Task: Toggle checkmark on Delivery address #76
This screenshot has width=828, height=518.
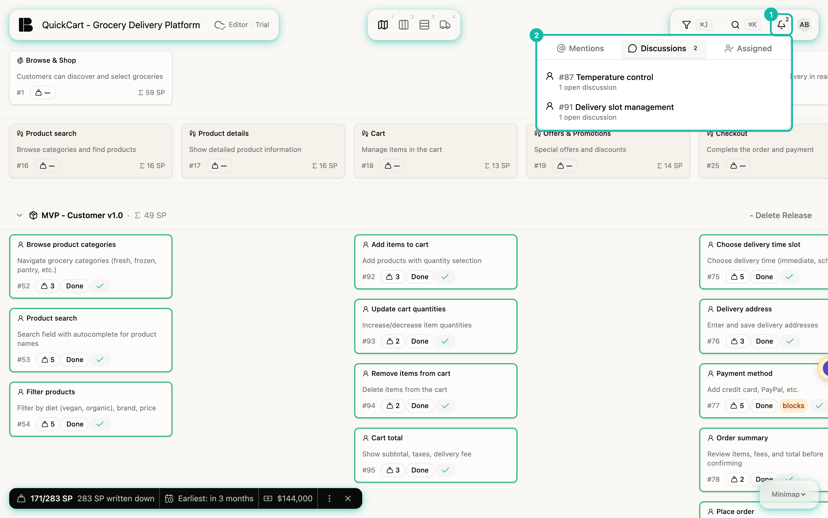Action: point(790,341)
